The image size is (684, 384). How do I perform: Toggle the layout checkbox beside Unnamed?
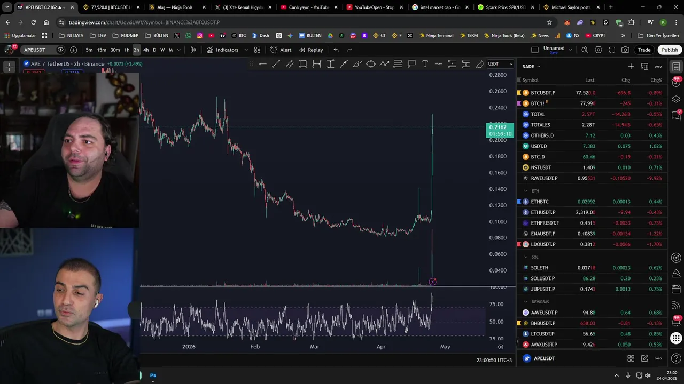pos(535,50)
